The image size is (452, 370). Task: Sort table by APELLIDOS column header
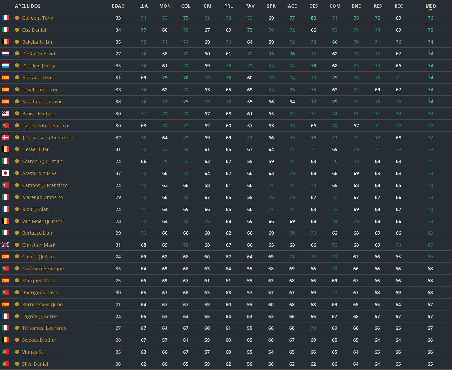coord(28,6)
